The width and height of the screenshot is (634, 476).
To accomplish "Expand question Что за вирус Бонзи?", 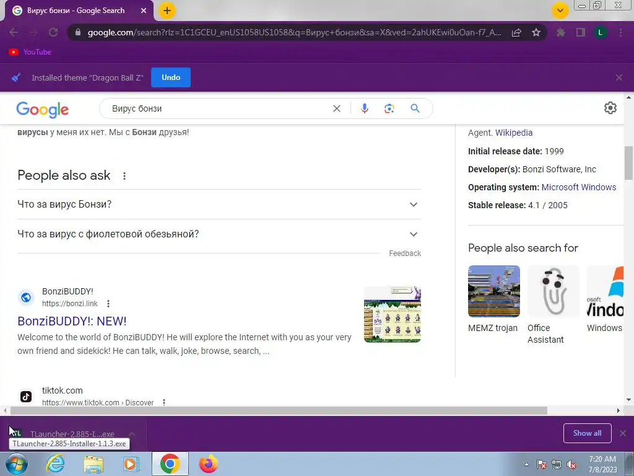I will click(219, 205).
